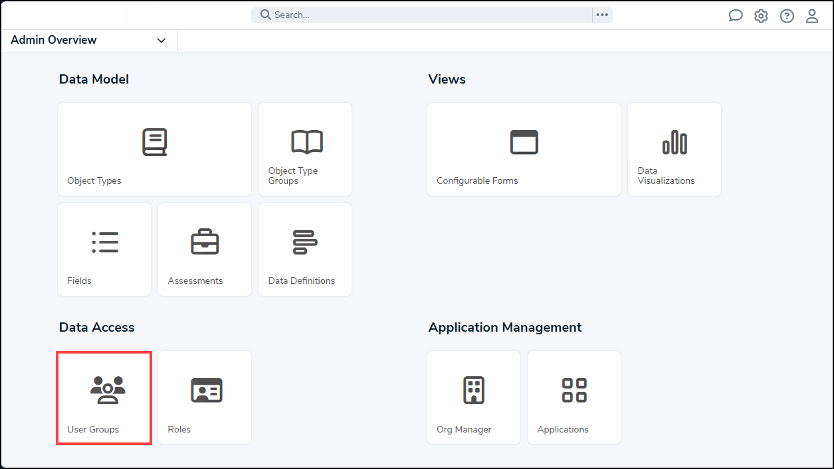This screenshot has height=469, width=834.
Task: Open Object Type Groups tile
Action: pyautogui.click(x=305, y=149)
